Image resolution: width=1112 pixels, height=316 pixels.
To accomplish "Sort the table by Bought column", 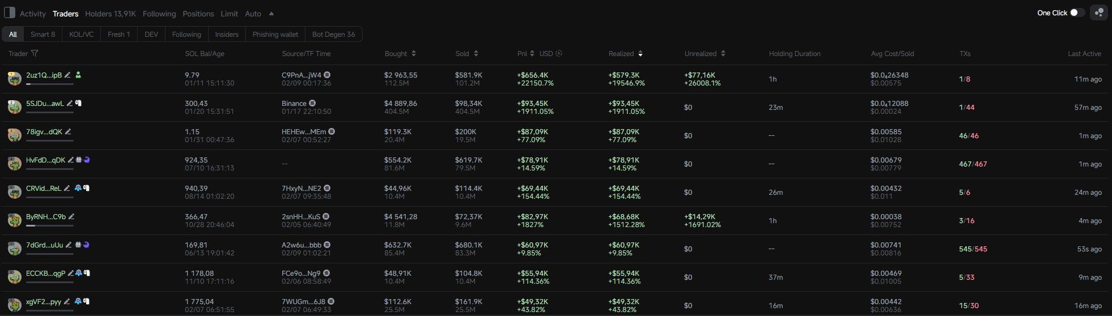I will [414, 53].
